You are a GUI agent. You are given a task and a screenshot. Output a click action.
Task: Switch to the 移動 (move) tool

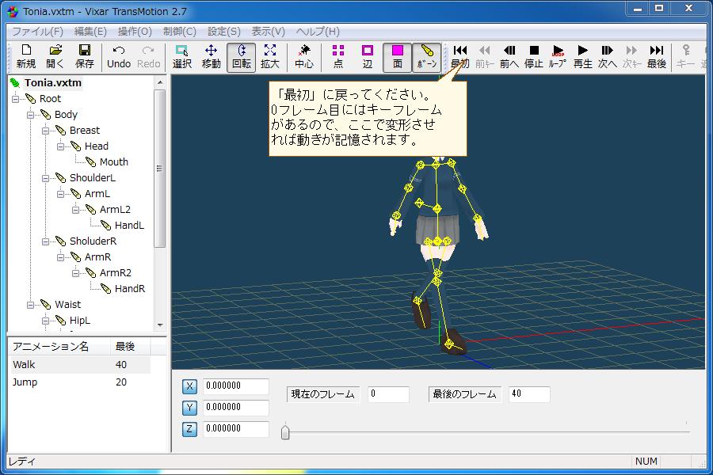[x=211, y=55]
